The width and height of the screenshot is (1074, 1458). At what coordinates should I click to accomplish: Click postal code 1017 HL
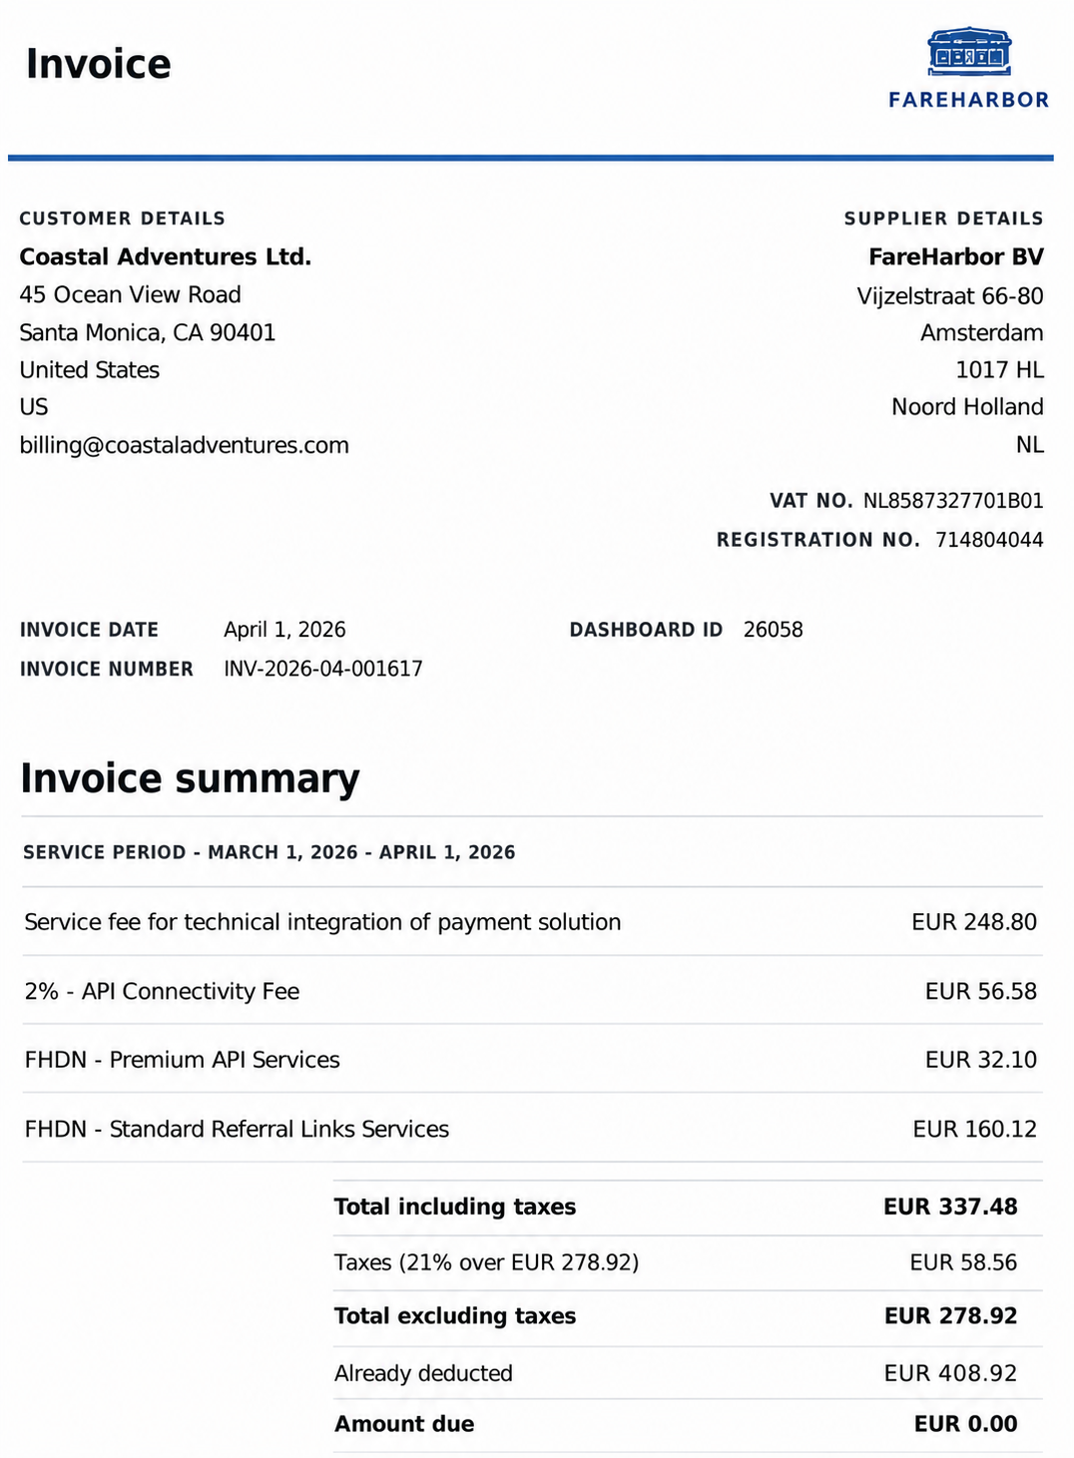[x=1000, y=370]
